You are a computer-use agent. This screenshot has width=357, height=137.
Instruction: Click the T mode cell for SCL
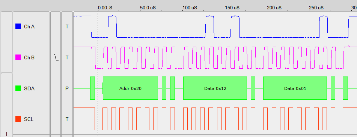[67, 119]
